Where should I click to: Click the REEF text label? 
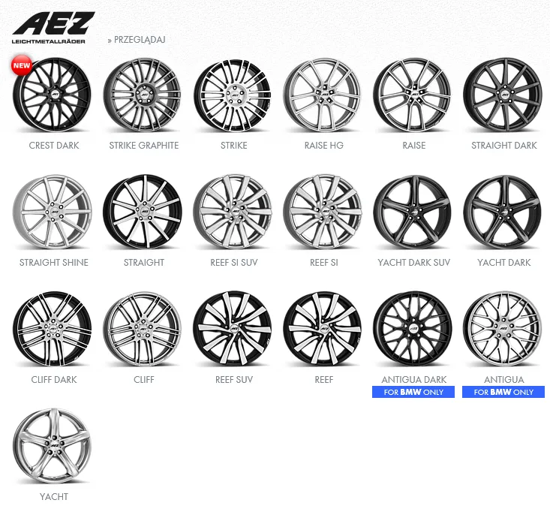[324, 379]
